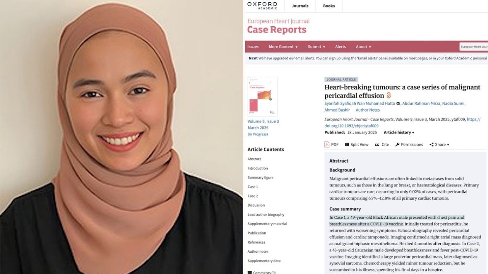Open the Author Notes link
This screenshot has width=488, height=274.
click(x=368, y=110)
